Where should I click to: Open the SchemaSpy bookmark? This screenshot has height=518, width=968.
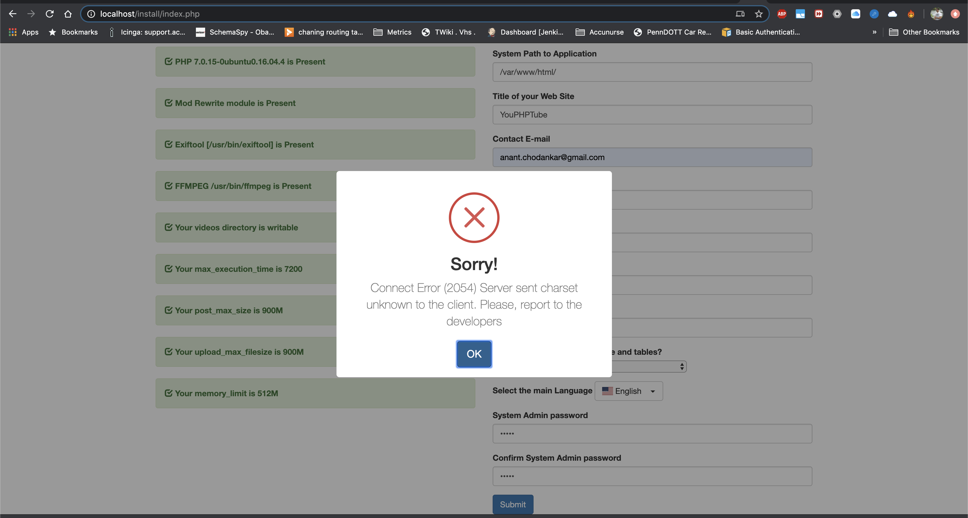click(235, 32)
